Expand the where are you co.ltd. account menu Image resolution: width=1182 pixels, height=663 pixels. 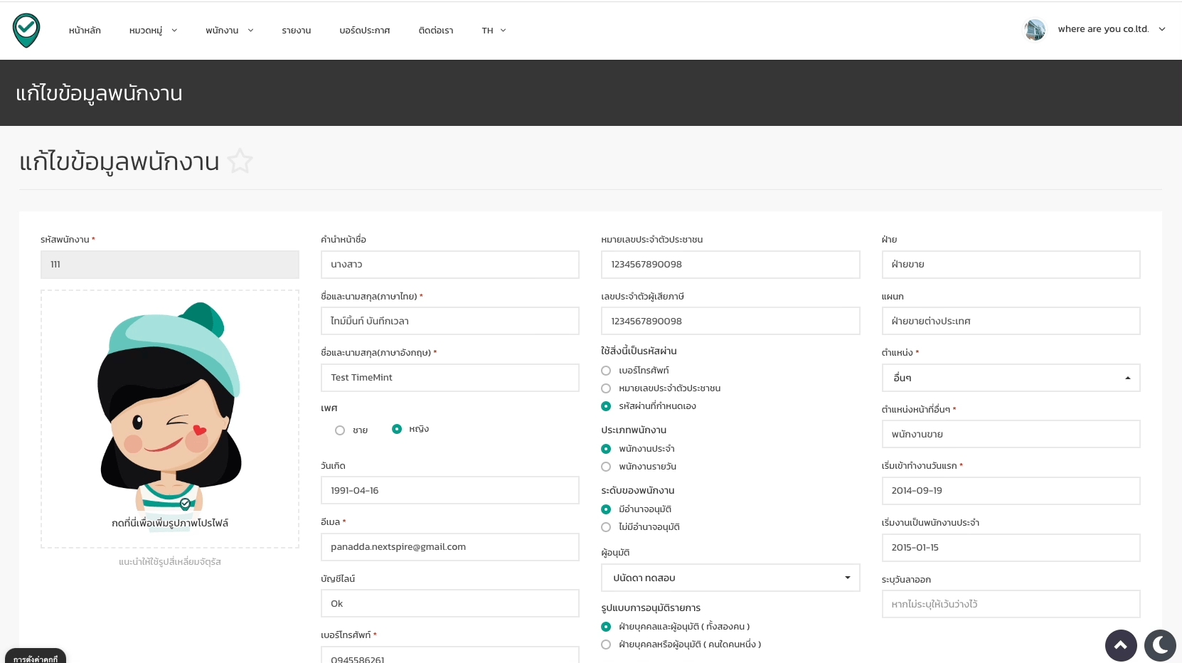point(1111,29)
